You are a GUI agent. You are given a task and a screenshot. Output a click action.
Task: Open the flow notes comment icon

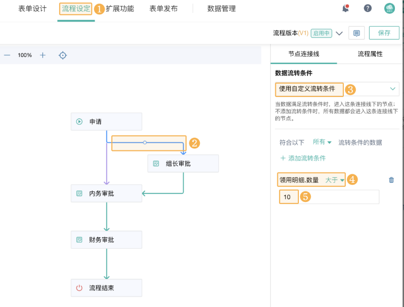point(357,33)
